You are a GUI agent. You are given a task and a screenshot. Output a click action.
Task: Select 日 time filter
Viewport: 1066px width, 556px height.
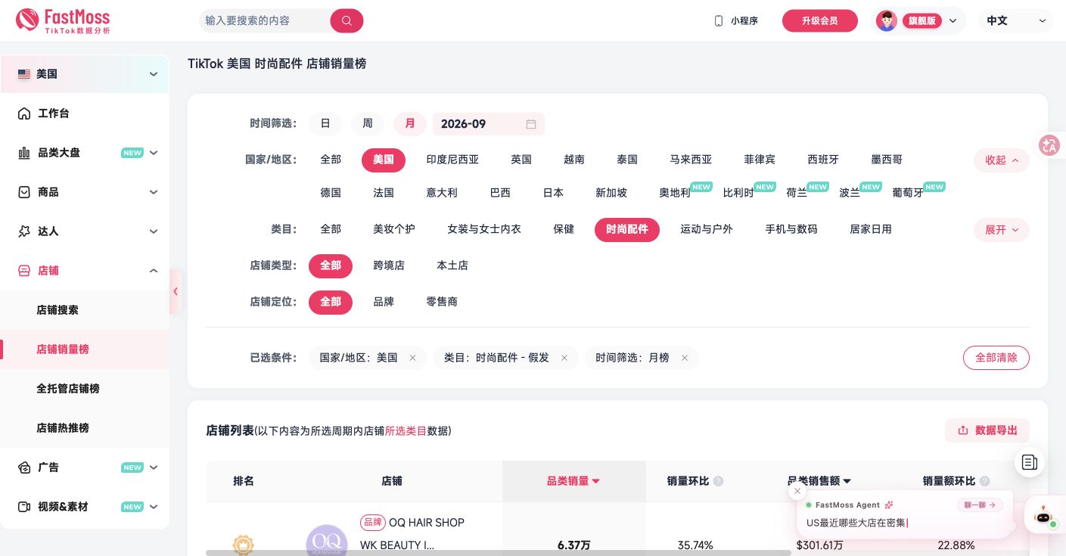click(325, 123)
